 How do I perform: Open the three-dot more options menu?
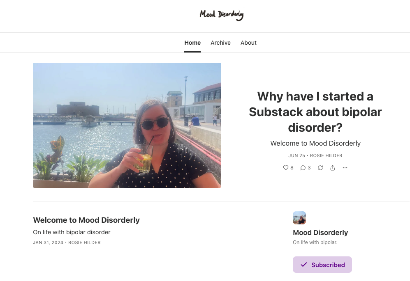[x=345, y=168]
